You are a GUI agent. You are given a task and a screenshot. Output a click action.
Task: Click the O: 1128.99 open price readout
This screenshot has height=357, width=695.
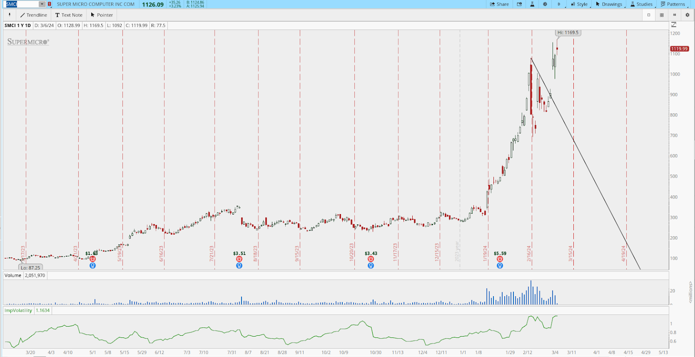pos(69,26)
